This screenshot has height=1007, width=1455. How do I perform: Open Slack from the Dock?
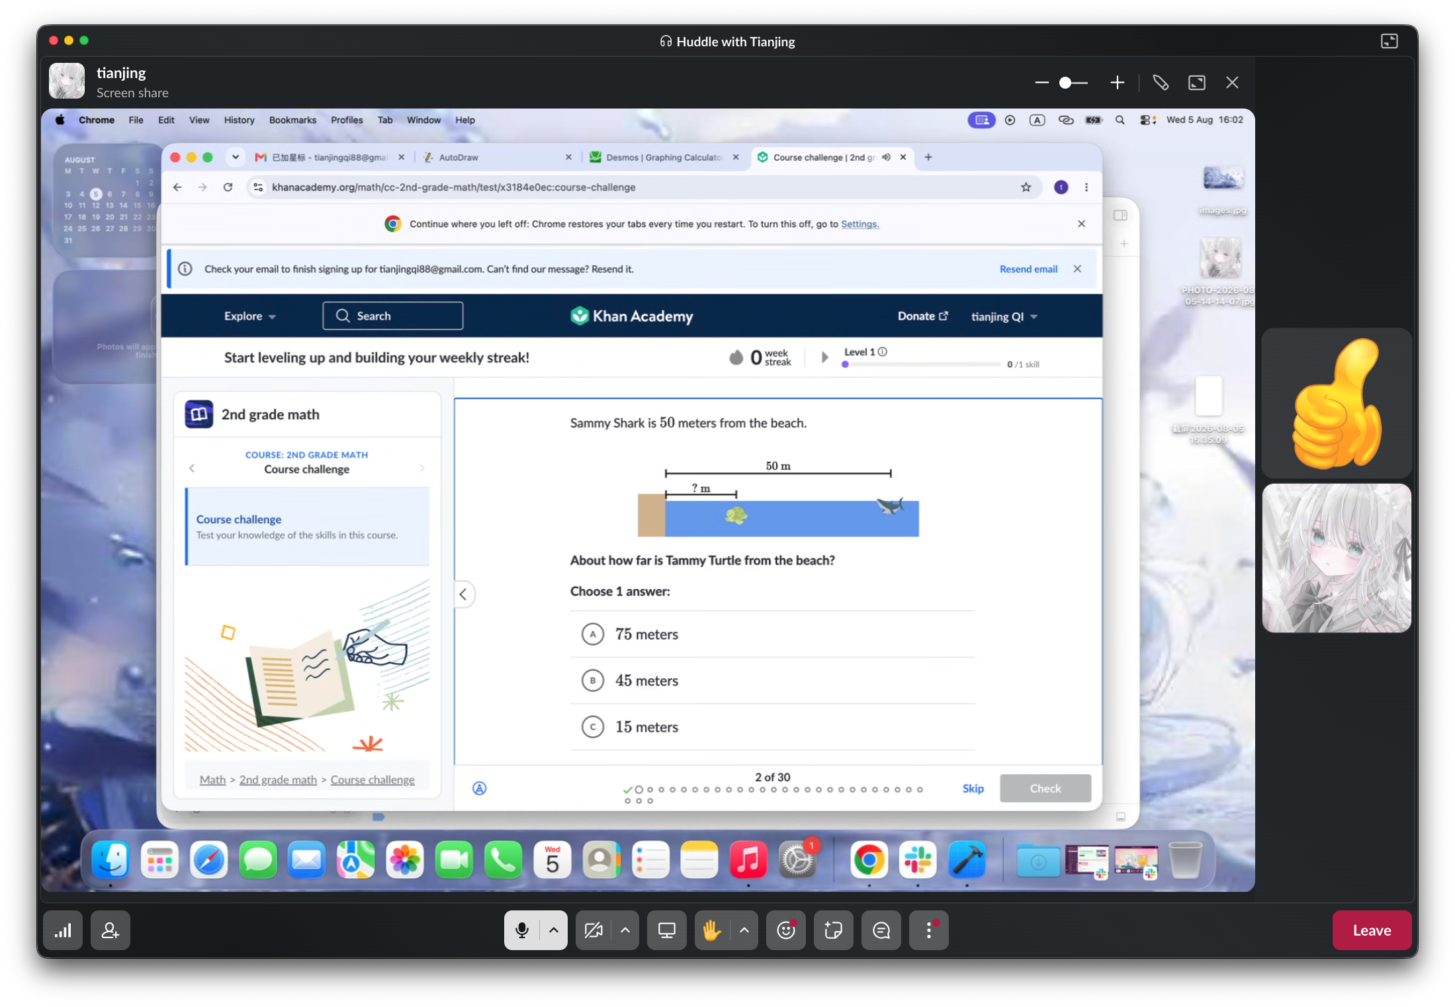918,860
